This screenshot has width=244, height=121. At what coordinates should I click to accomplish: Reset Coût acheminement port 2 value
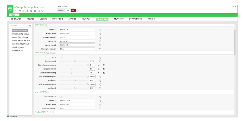click(x=100, y=84)
